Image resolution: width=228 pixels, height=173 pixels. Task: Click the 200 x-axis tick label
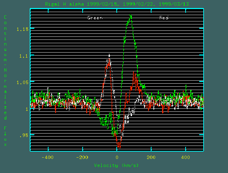click(151, 157)
